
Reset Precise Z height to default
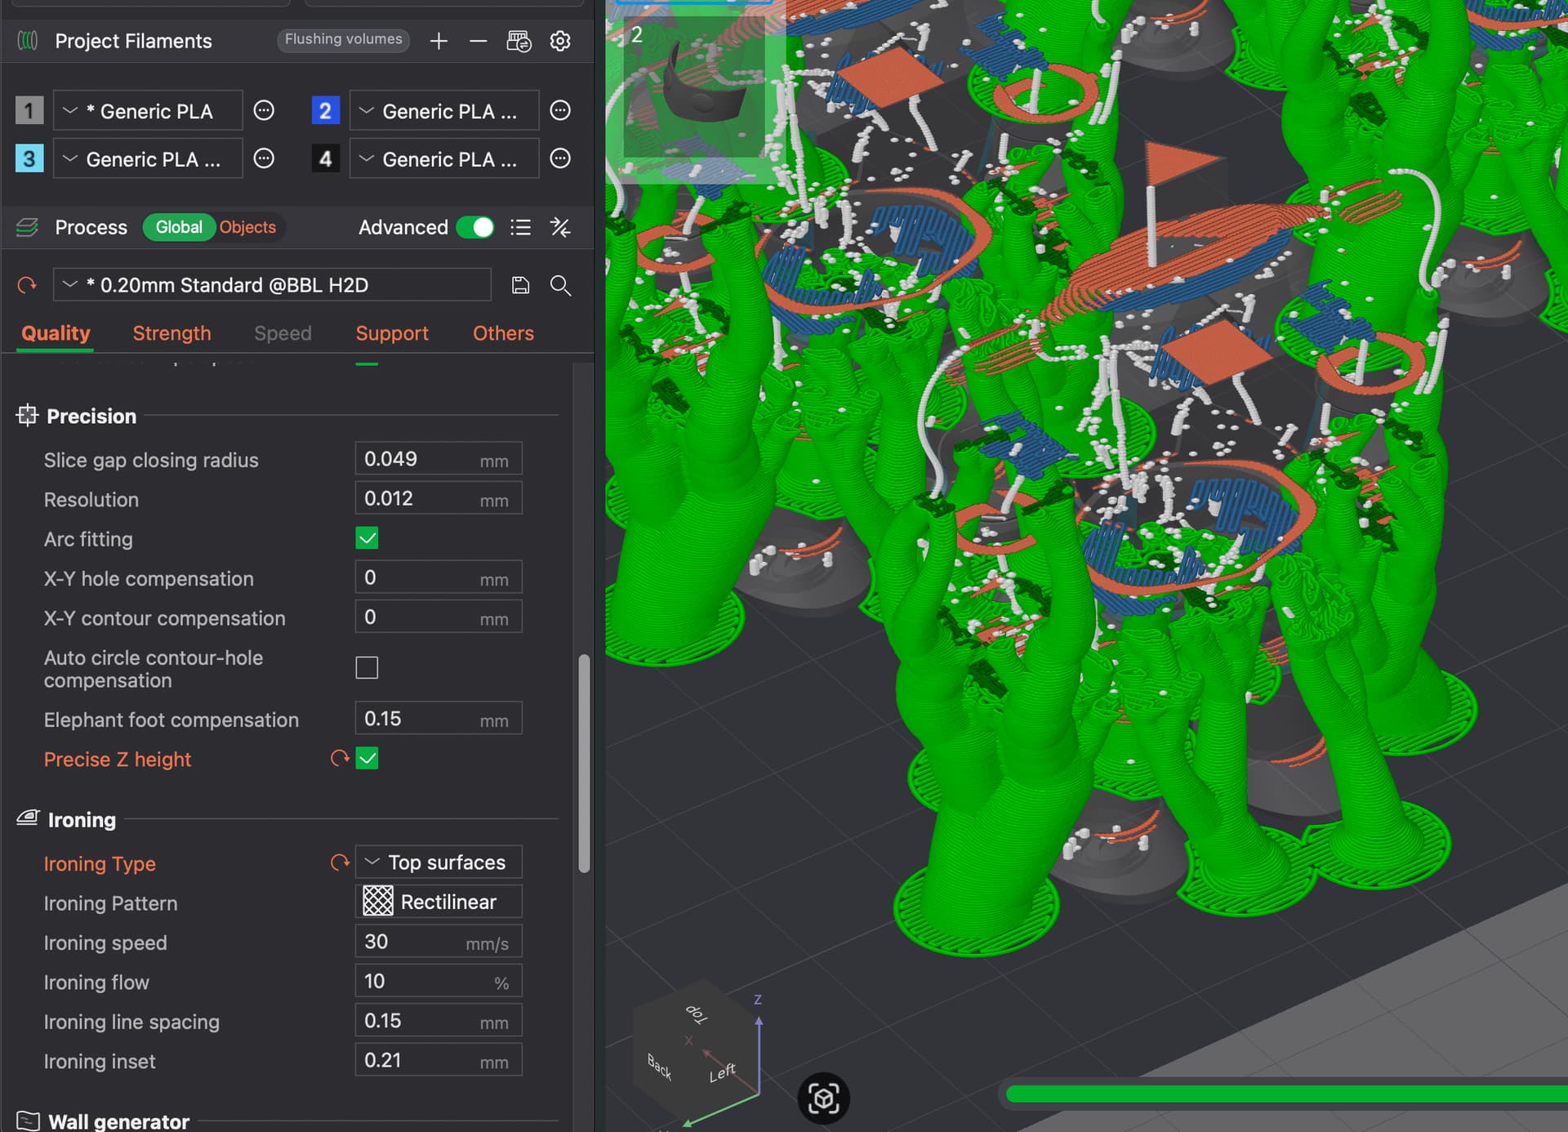[340, 759]
